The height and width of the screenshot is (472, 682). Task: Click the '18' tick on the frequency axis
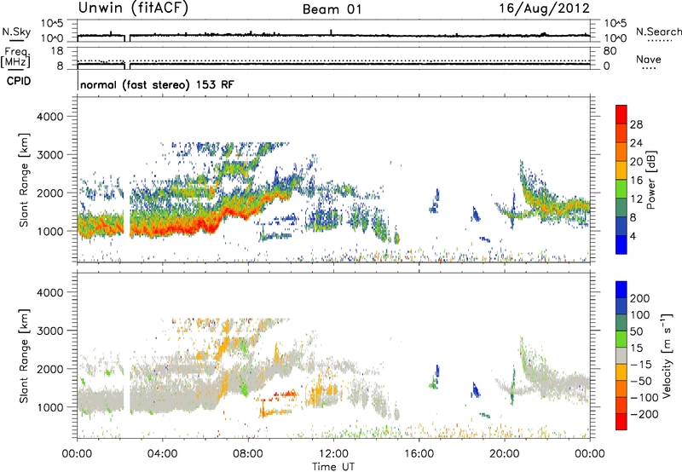57,51
